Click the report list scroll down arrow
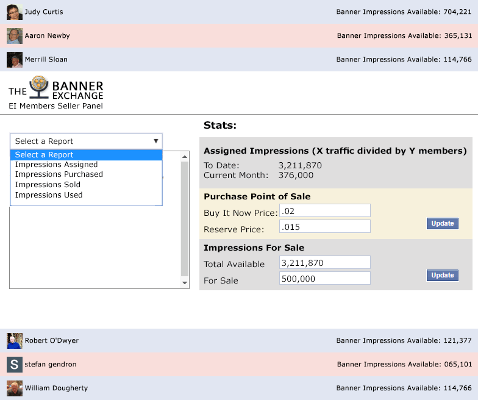The width and height of the screenshot is (478, 400). coord(185,283)
